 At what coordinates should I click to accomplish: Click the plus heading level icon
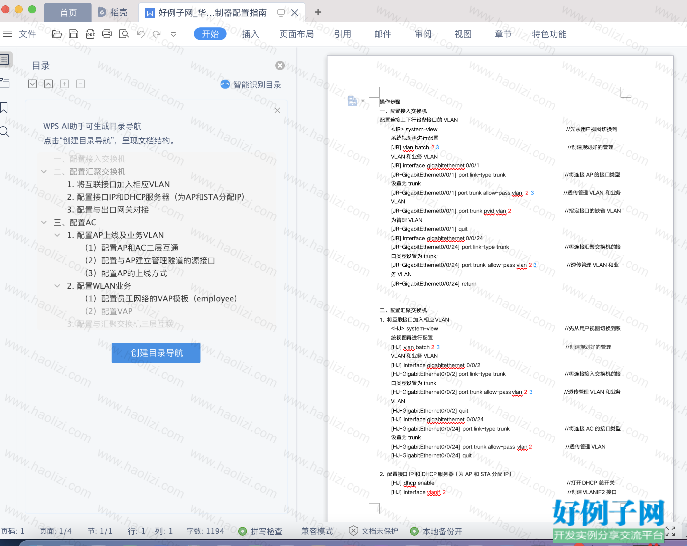tap(64, 84)
